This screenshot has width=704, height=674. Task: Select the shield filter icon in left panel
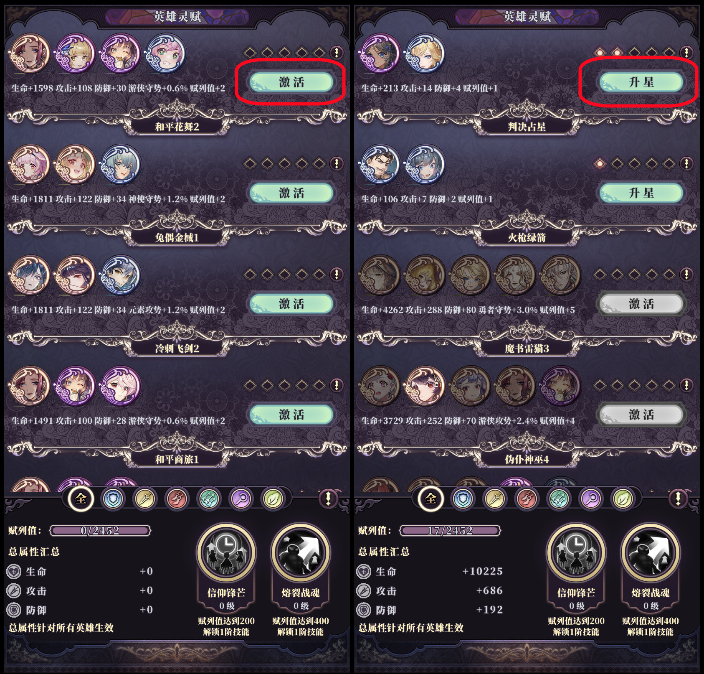coord(113,499)
